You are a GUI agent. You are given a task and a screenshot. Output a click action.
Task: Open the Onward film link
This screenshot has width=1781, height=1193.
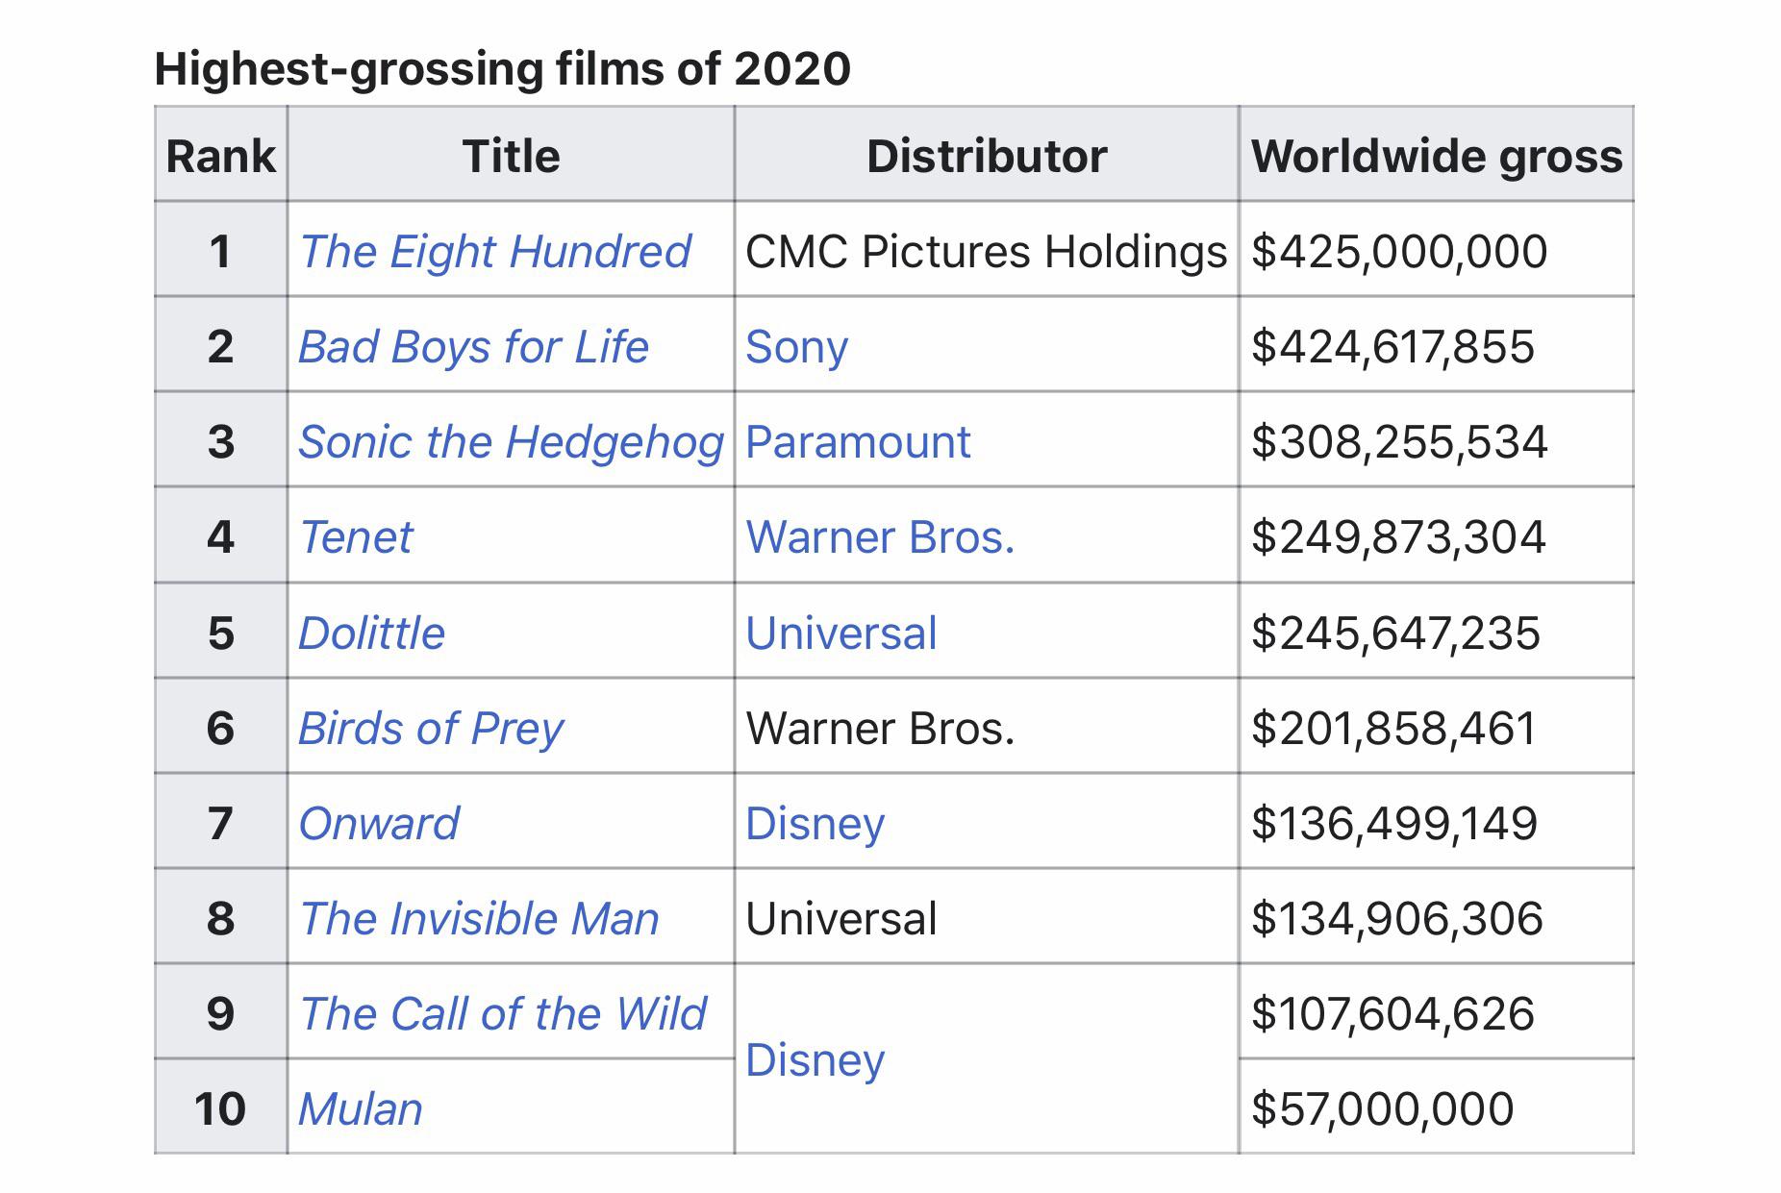379,824
